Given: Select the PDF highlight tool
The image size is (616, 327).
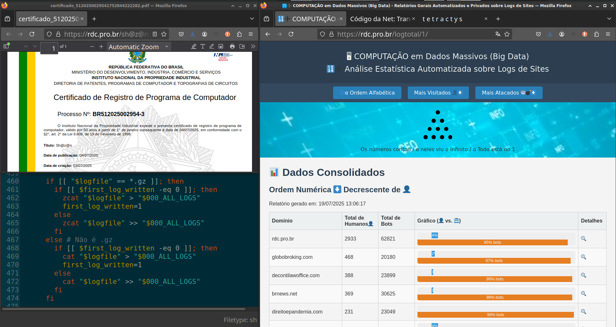Looking at the screenshot, I should (x=194, y=46).
